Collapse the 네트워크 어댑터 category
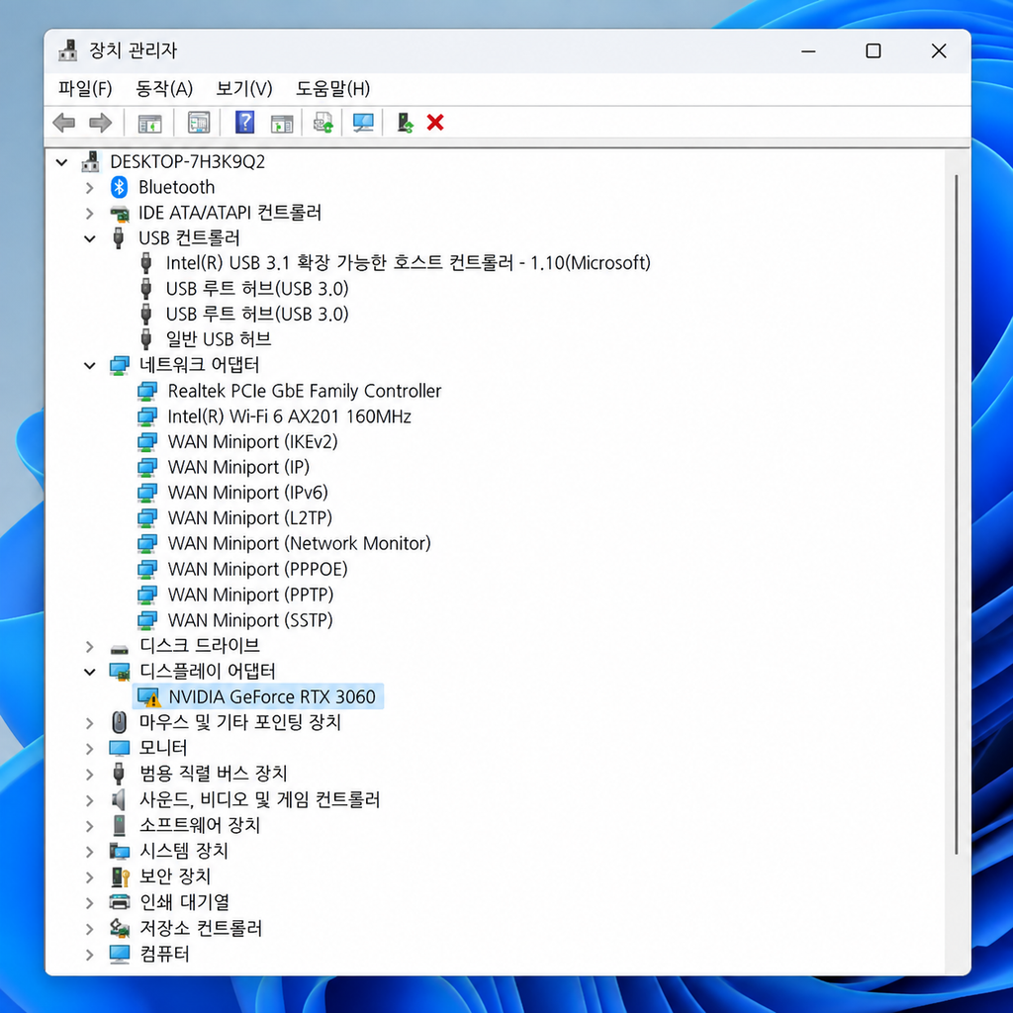1013x1013 pixels. (x=89, y=366)
